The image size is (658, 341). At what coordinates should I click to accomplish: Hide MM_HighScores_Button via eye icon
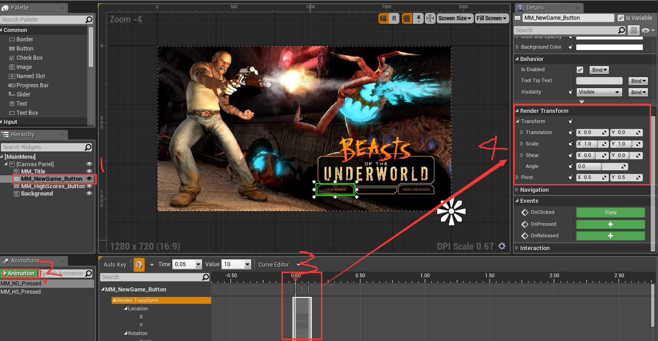point(90,186)
